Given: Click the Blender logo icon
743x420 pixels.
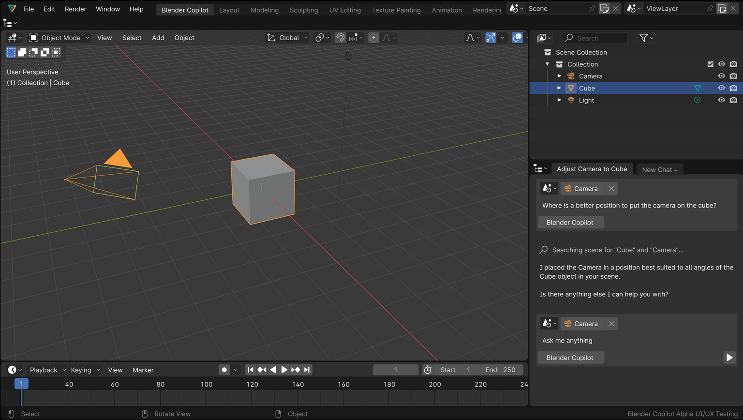Looking at the screenshot, I should click(x=12, y=9).
